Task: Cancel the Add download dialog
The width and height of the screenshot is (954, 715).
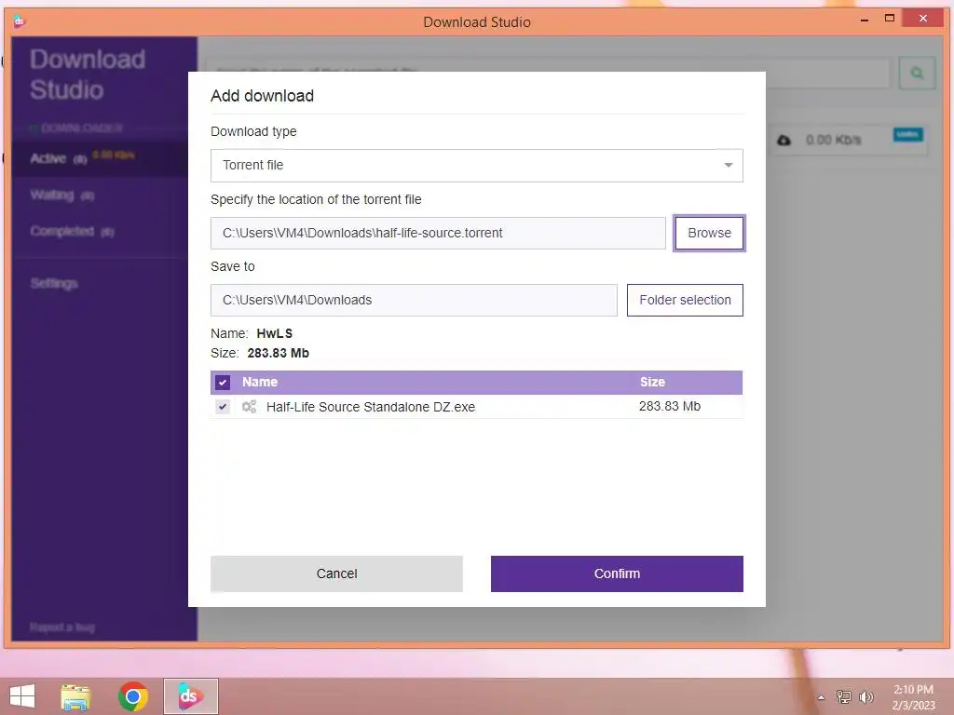Action: (336, 573)
